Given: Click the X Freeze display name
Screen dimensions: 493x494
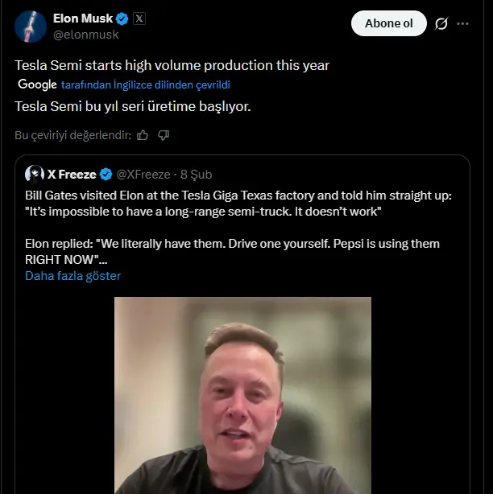Looking at the screenshot, I should pos(72,174).
